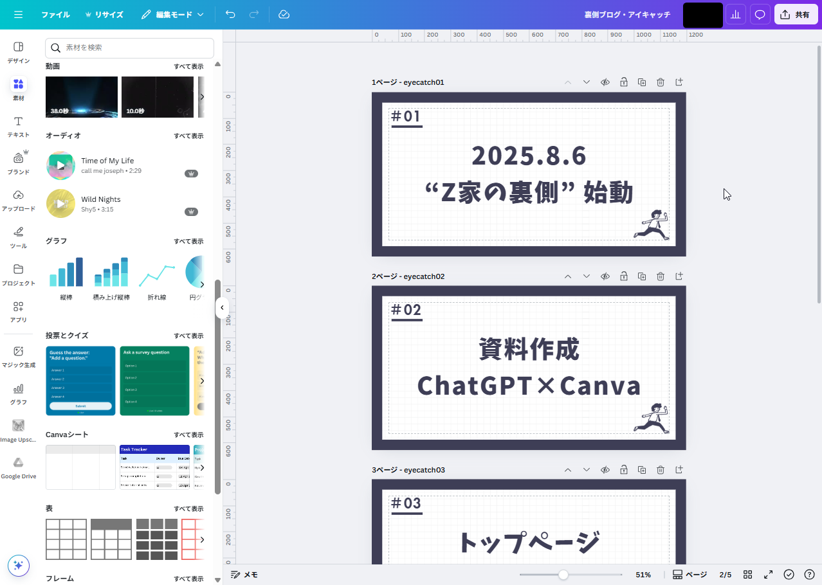Click the cloud save status icon

tap(284, 14)
